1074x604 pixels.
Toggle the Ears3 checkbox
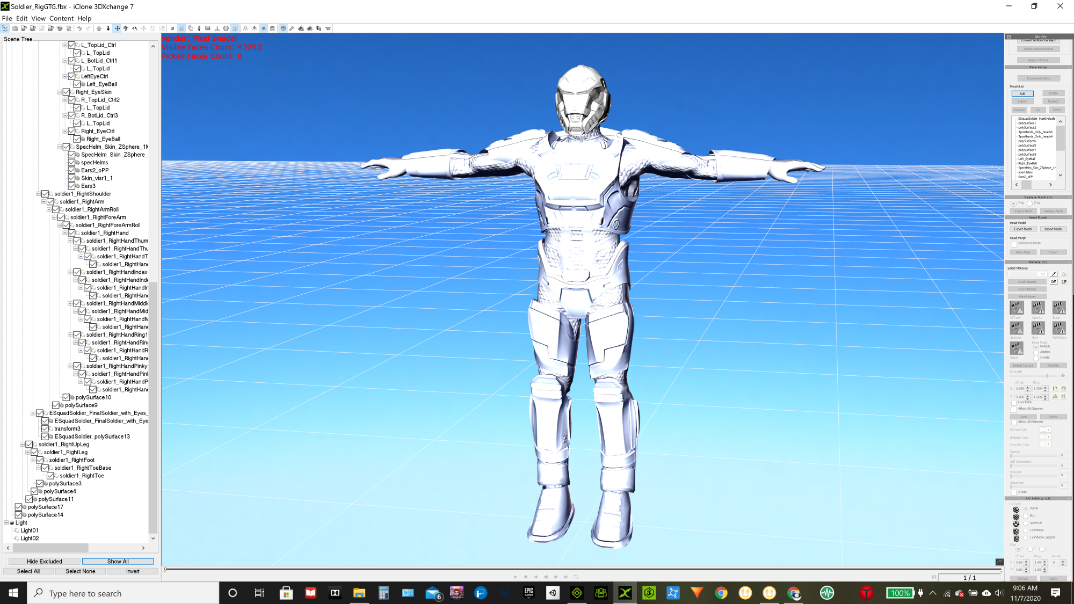tap(71, 186)
